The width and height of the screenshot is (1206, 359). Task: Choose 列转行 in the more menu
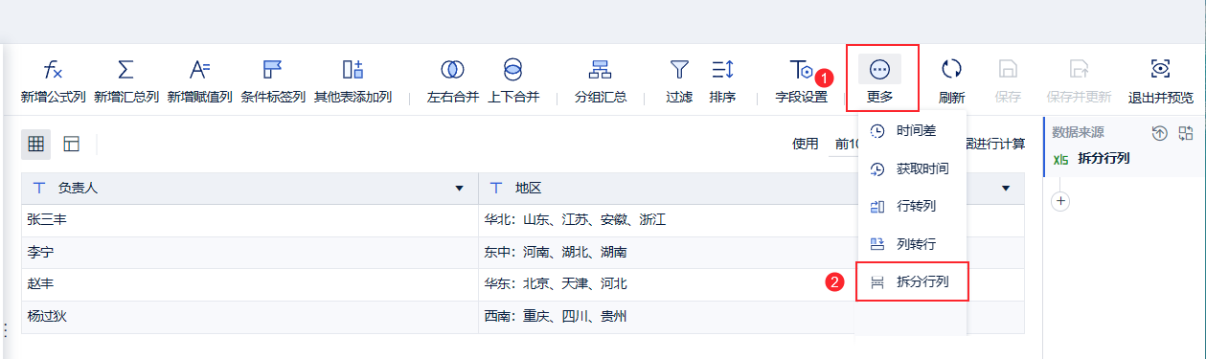coord(913,244)
